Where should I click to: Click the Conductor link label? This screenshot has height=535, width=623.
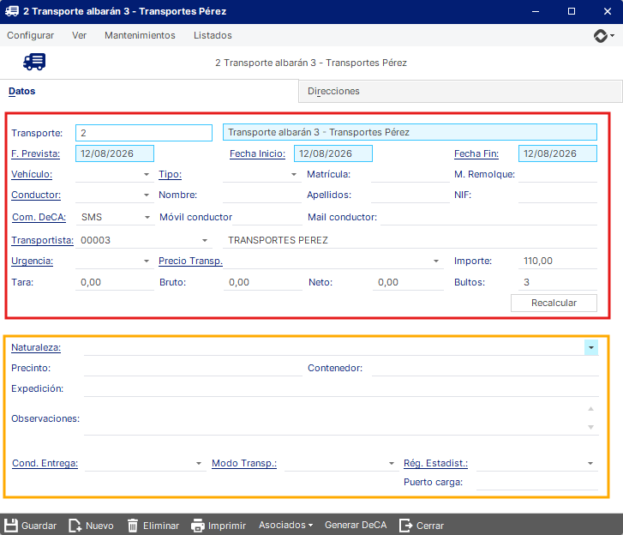click(x=36, y=195)
